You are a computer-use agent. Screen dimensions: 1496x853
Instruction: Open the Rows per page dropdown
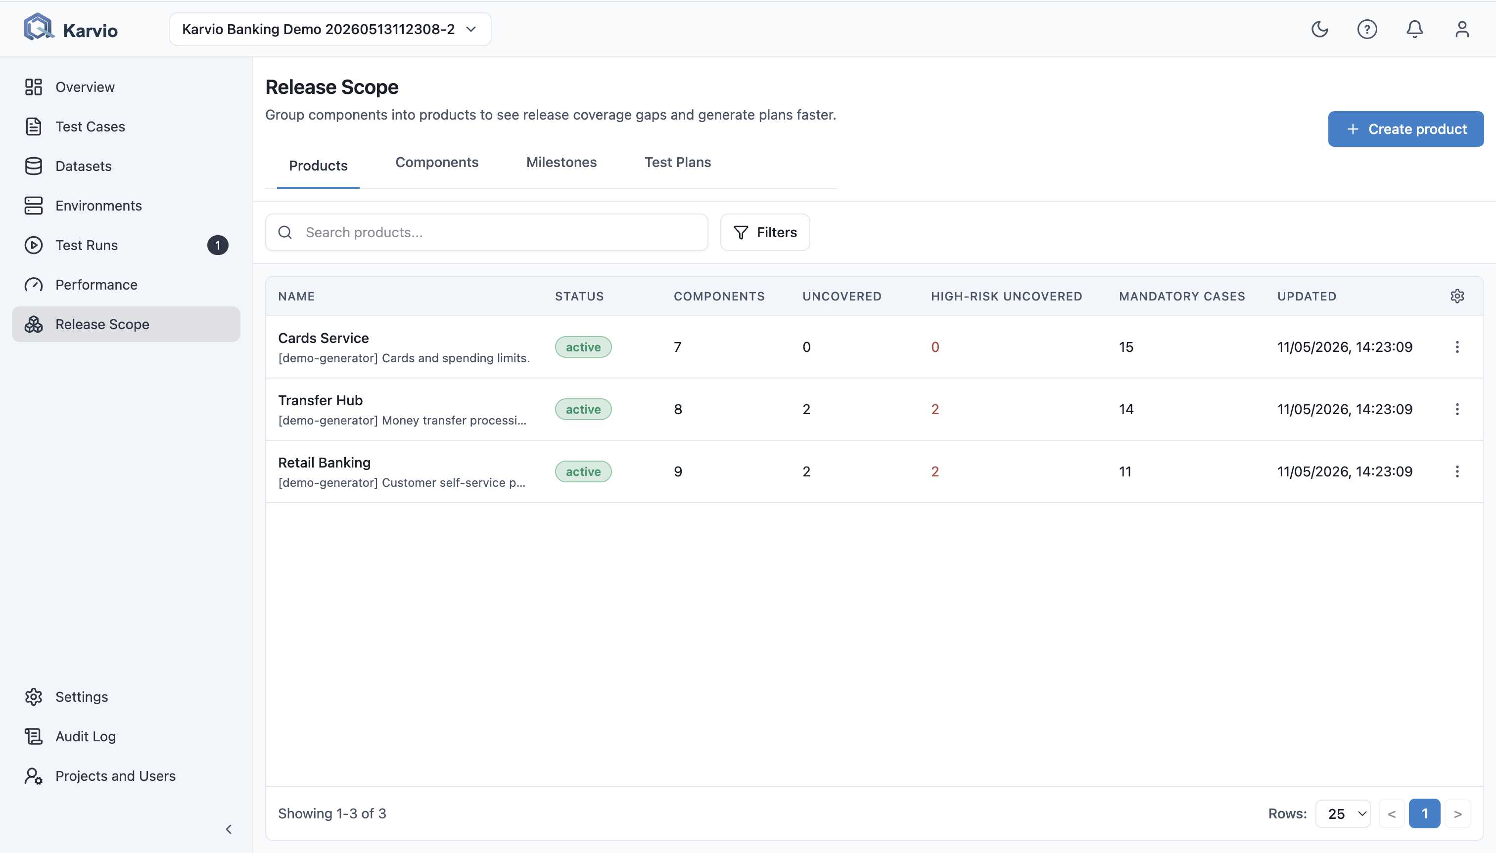1343,814
